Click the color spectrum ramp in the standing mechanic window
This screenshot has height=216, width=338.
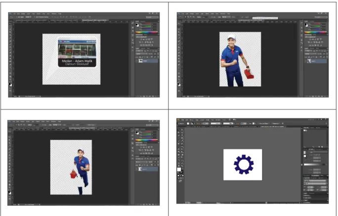click(x=316, y=32)
